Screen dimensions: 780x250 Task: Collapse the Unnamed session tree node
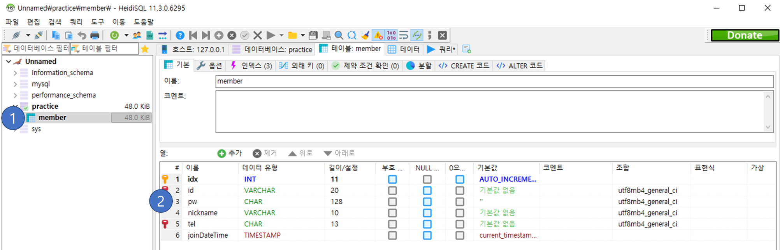coord(9,61)
